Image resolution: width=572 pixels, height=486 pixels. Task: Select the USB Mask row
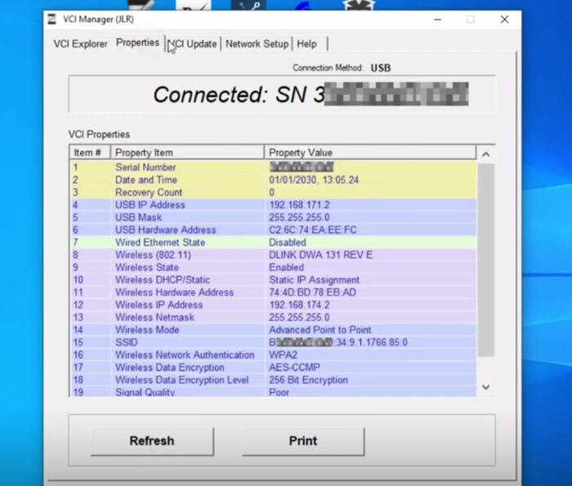coord(273,217)
